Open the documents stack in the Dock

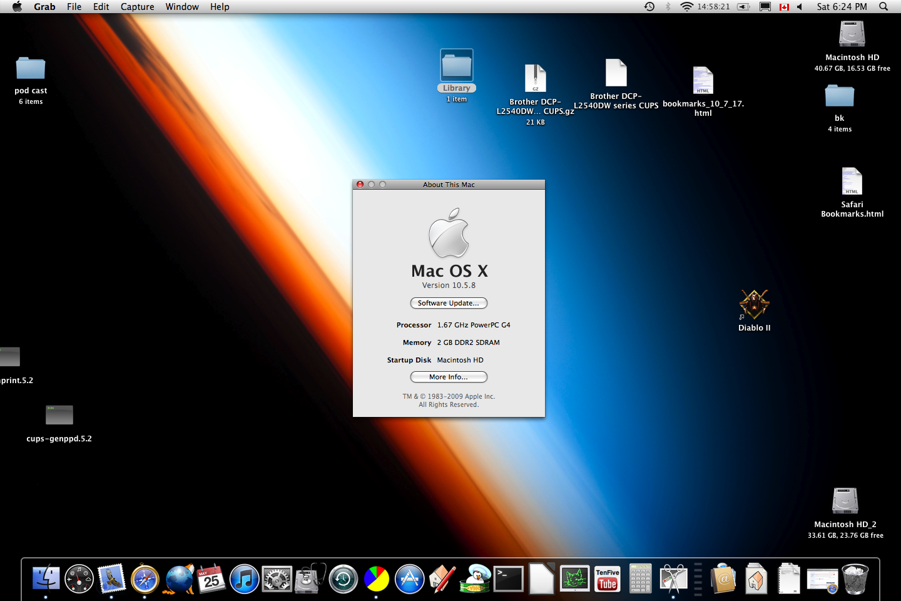point(789,578)
